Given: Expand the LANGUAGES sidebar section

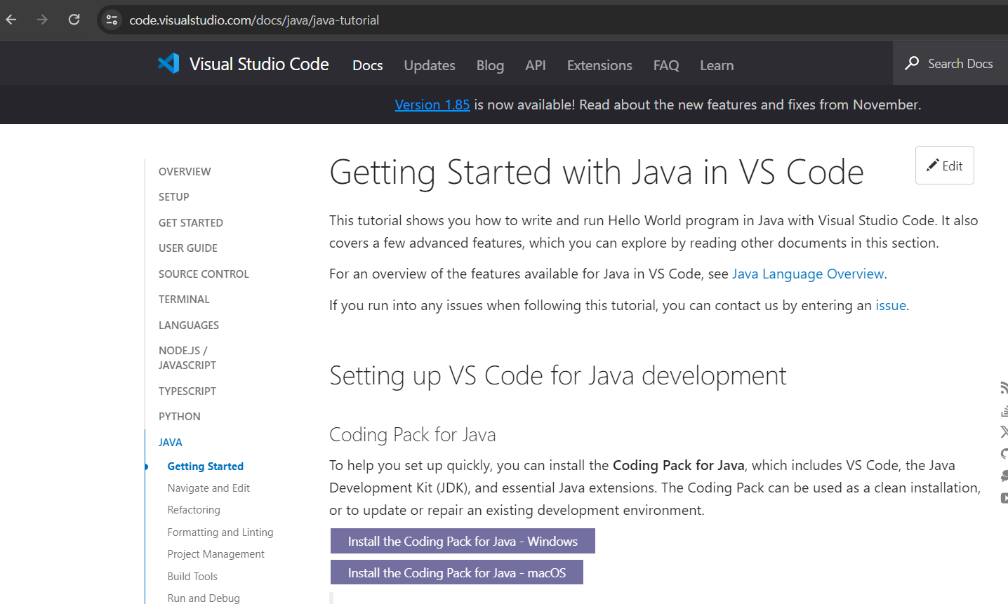Looking at the screenshot, I should [x=189, y=326].
